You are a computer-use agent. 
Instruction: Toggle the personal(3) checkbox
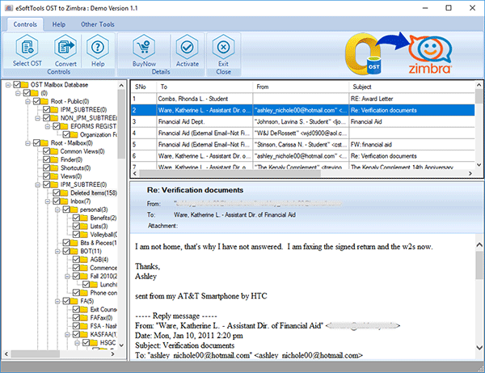[x=66, y=210]
